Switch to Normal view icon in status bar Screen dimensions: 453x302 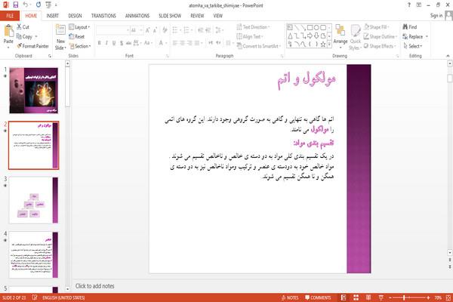344,297
